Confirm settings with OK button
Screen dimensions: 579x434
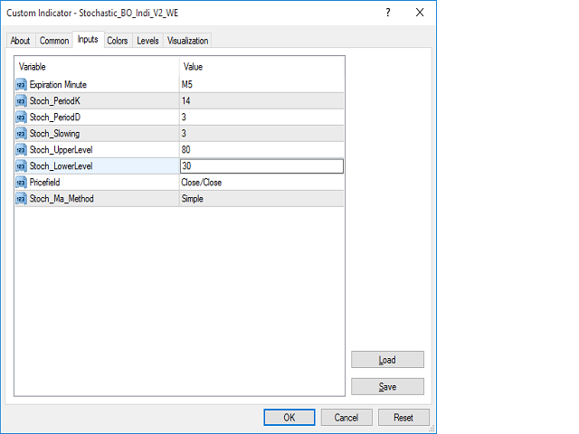point(289,418)
